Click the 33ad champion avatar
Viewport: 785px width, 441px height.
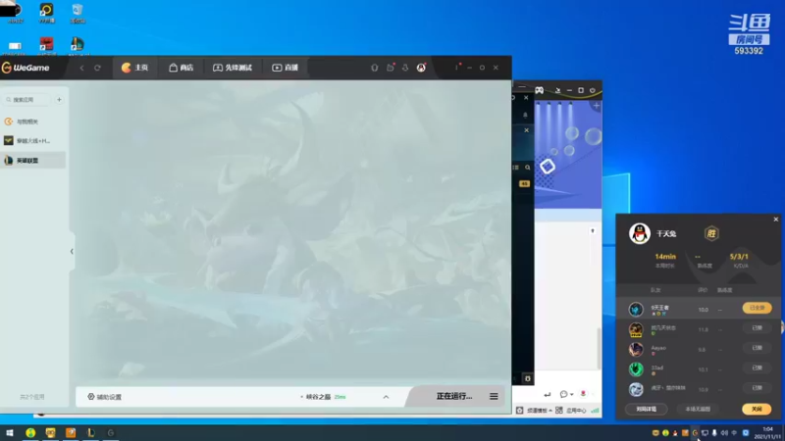click(636, 369)
